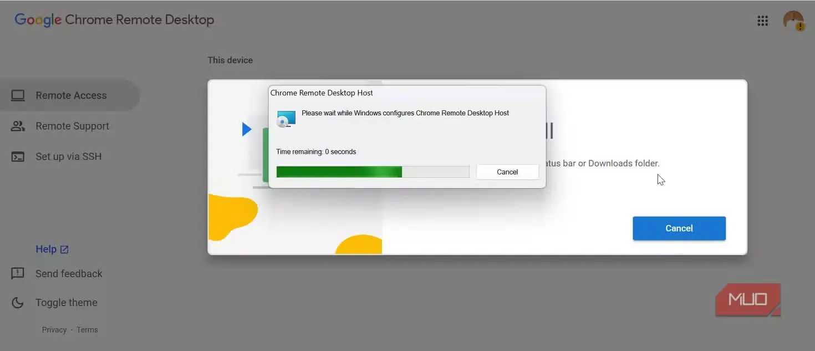815x351 pixels.
Task: Select Remote Access in sidebar
Action: pyautogui.click(x=70, y=95)
